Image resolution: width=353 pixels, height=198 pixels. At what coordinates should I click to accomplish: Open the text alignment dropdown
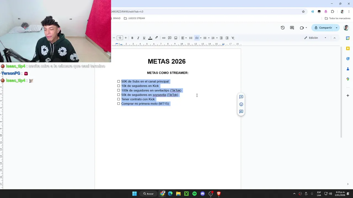tap(184, 38)
